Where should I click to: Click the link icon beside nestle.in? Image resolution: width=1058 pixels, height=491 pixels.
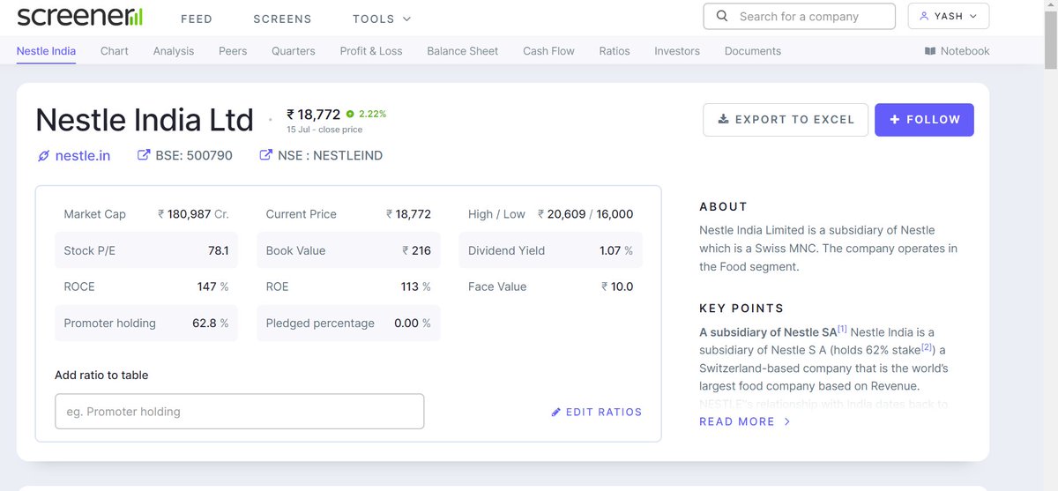pyautogui.click(x=43, y=156)
